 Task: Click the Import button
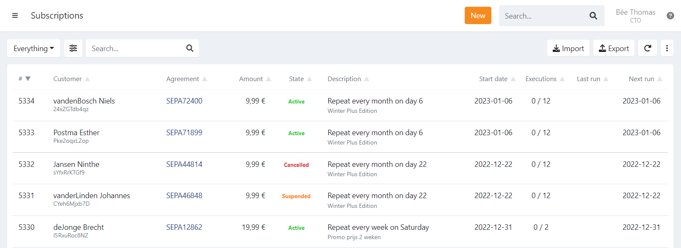click(x=568, y=48)
